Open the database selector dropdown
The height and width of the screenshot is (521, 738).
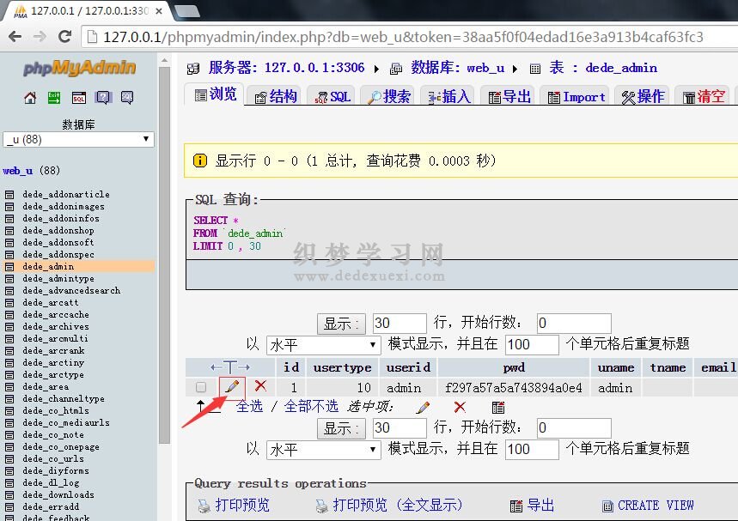[78, 140]
